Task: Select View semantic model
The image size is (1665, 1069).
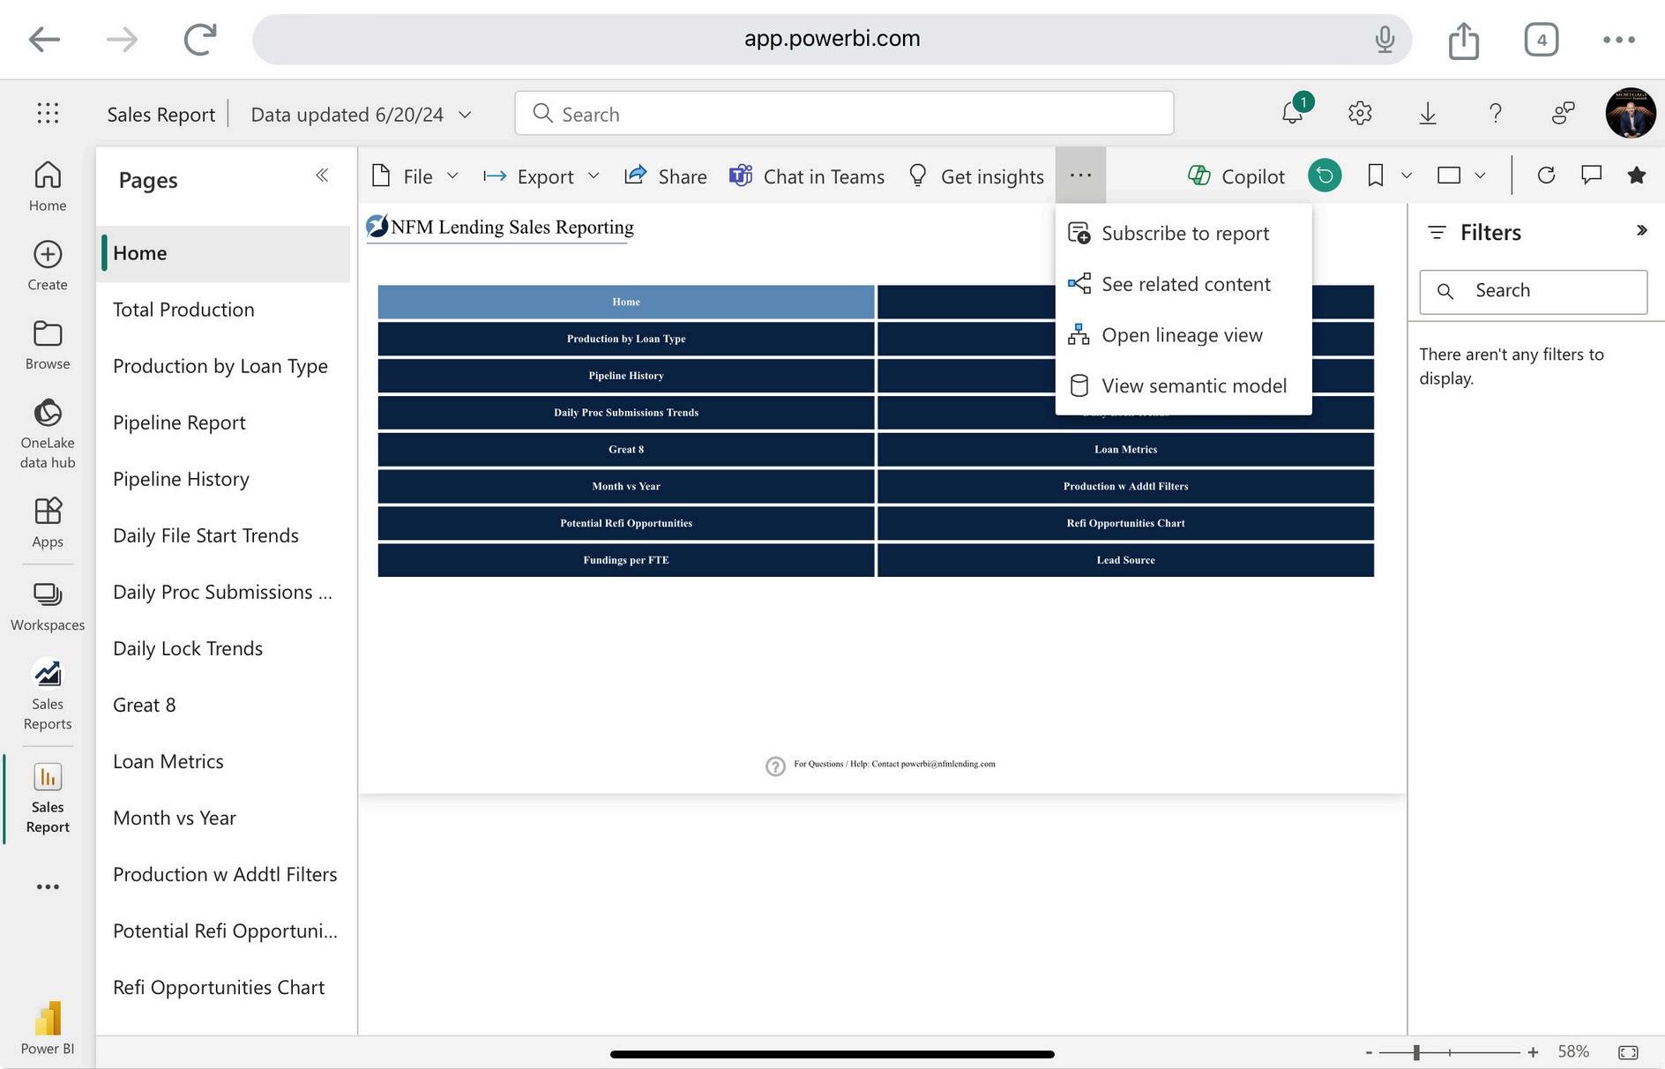Action: [x=1183, y=385]
